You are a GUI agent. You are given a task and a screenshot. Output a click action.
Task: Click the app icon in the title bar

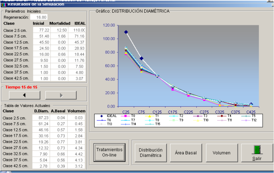point(4,4)
